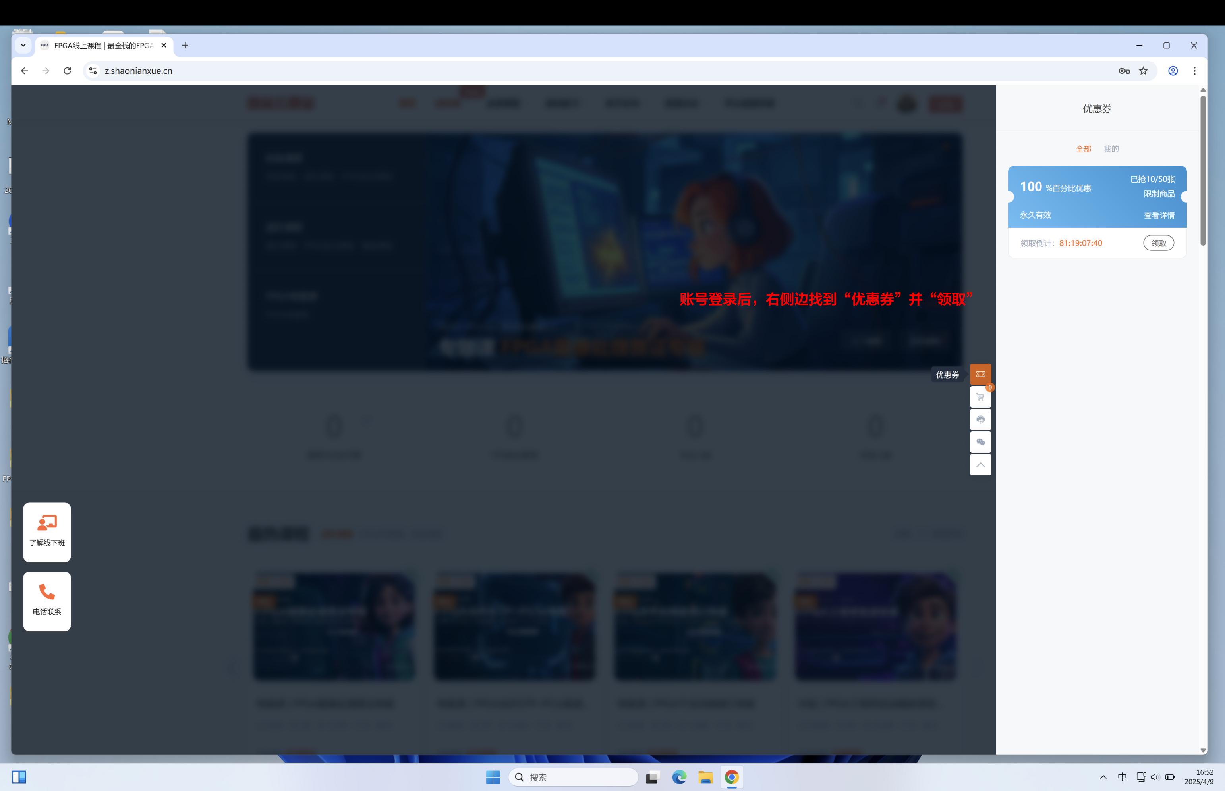Open the WeChat contact sidebar icon
Screen dimensions: 1225x791
pyautogui.click(x=980, y=442)
